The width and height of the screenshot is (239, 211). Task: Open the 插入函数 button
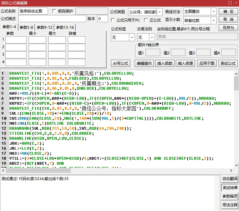pyautogui.click(x=165, y=63)
